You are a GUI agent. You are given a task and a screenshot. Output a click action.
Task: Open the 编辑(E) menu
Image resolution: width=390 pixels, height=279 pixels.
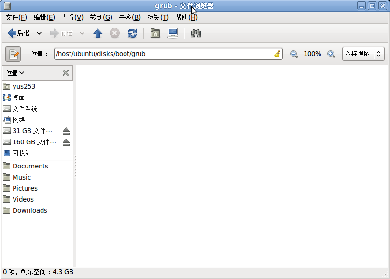(x=44, y=17)
